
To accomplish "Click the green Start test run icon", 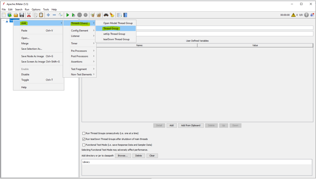I will coord(68,15).
